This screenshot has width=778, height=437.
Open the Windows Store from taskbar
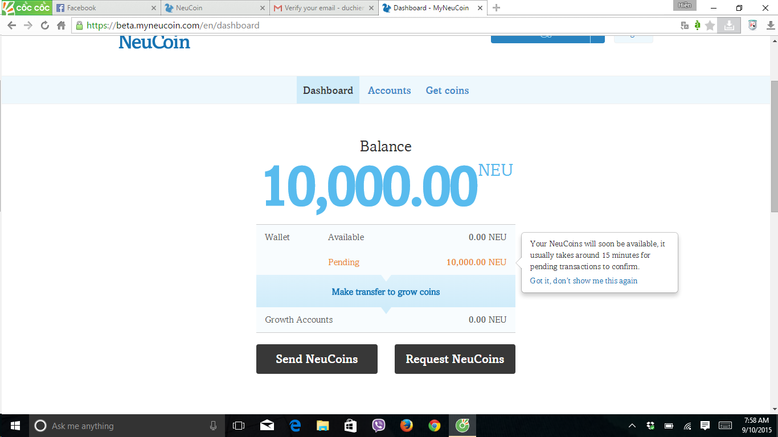click(x=350, y=426)
